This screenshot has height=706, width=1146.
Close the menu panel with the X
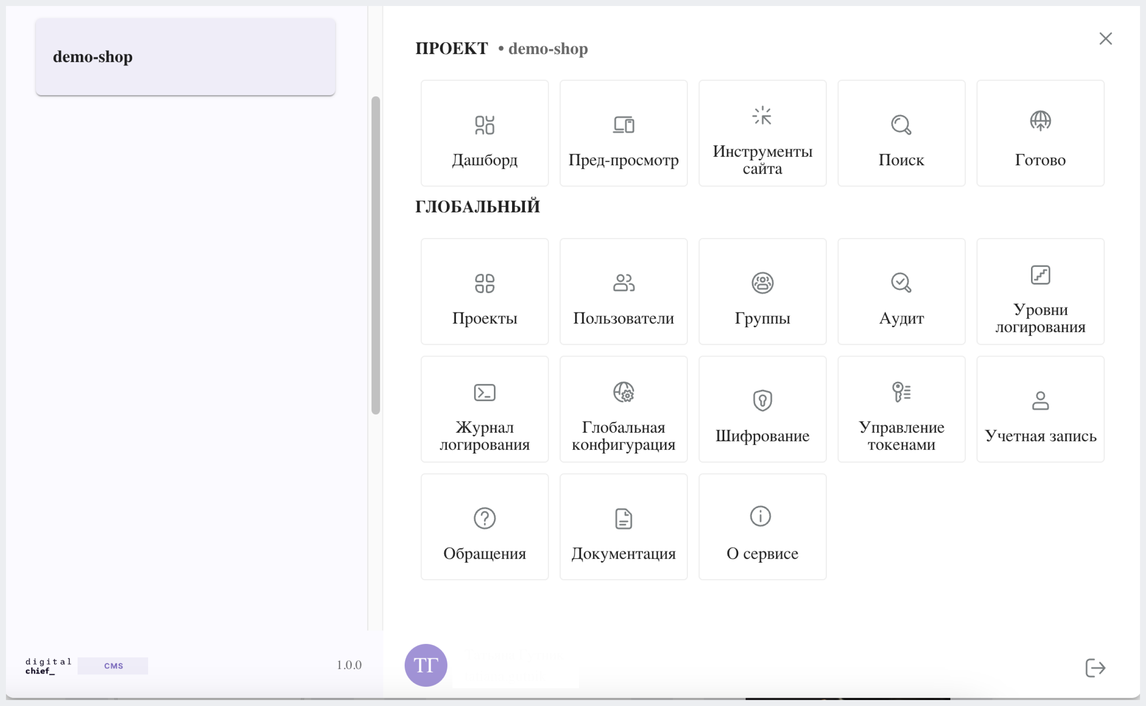pos(1105,38)
